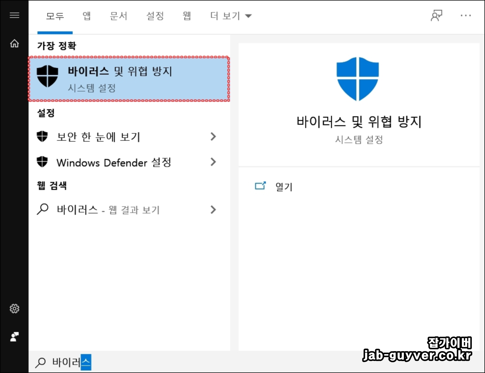Viewport: 485px width, 373px height.
Task: Switch to the 앱 tab
Action: 86,16
